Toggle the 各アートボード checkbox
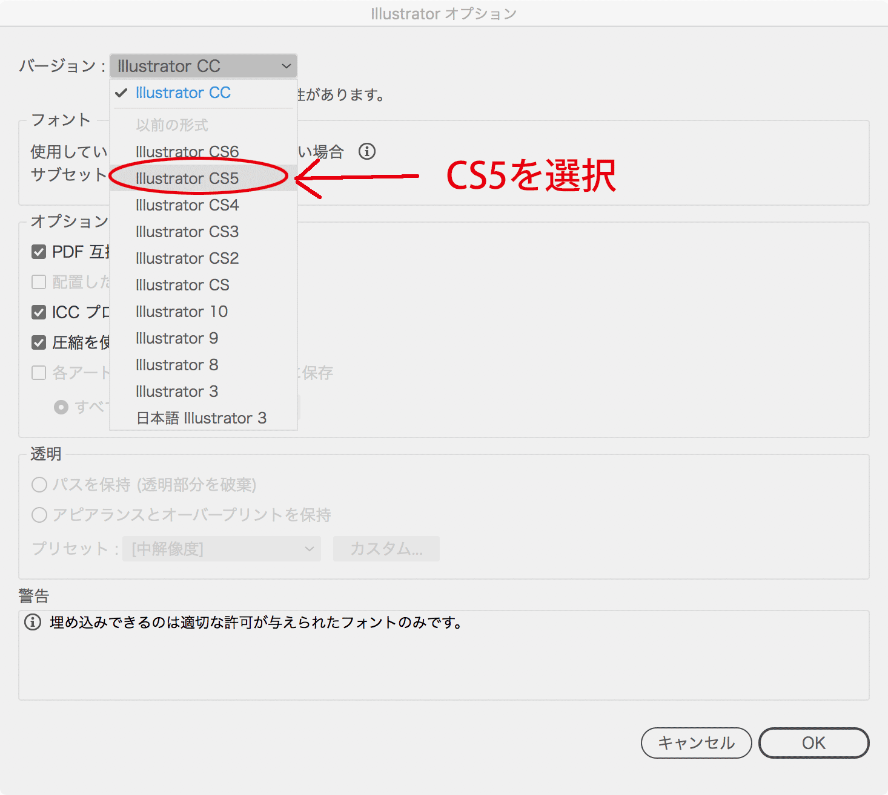This screenshot has height=795, width=888. [x=39, y=373]
